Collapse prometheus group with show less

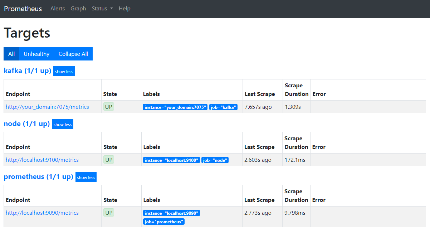coord(86,177)
